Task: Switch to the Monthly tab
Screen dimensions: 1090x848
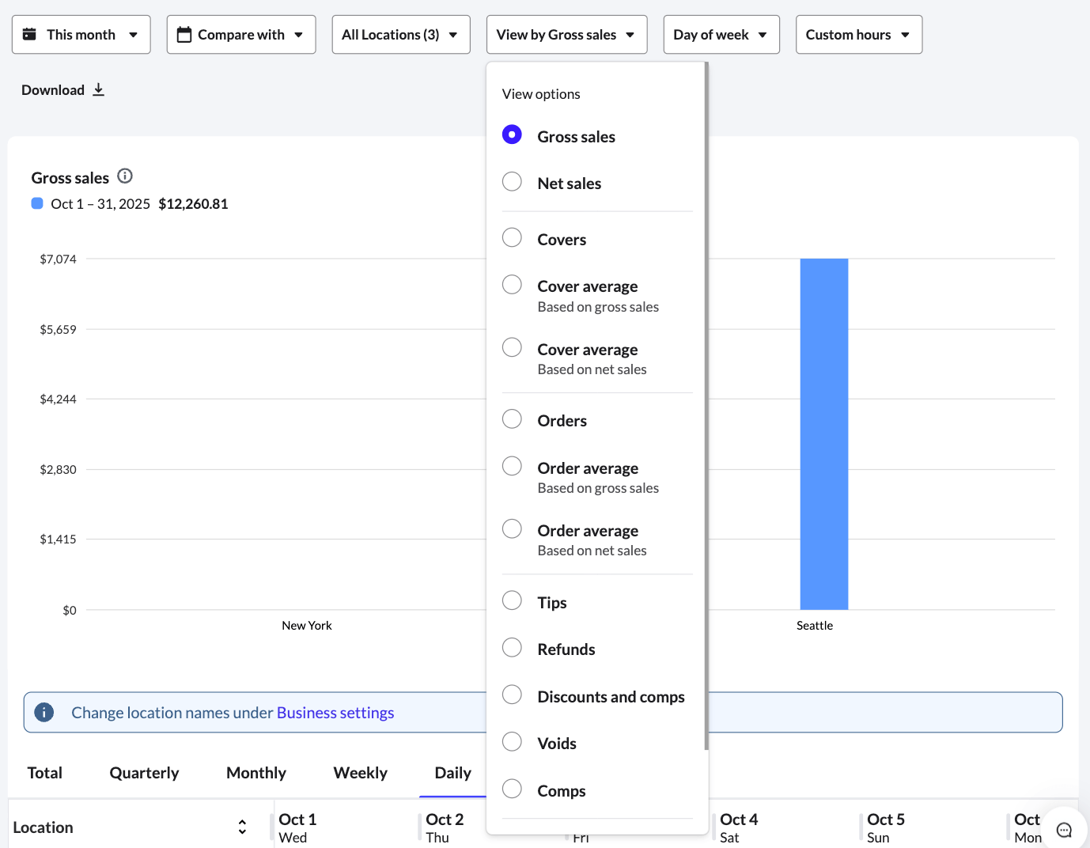Action: (x=255, y=773)
